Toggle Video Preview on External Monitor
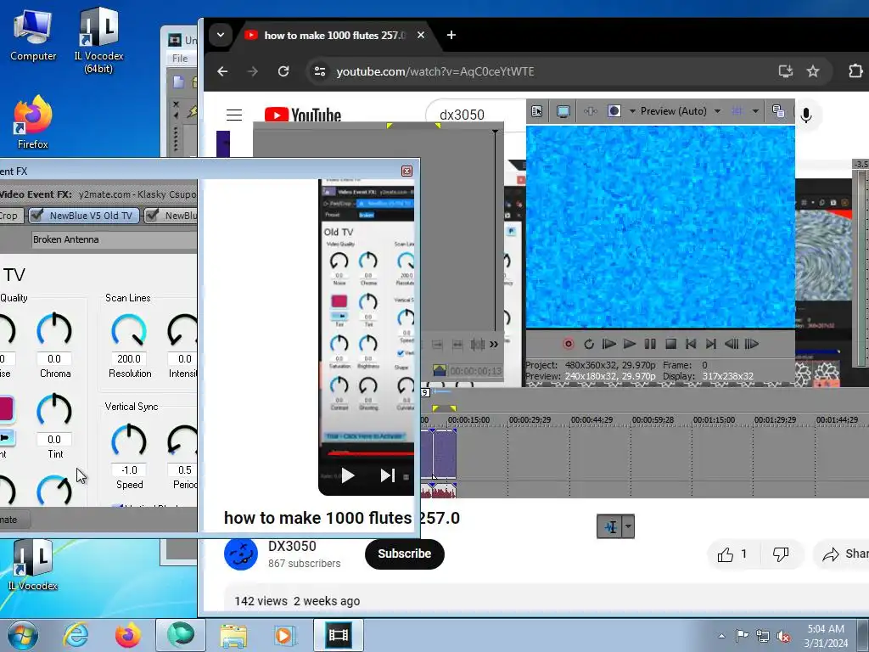Image resolution: width=869 pixels, height=652 pixels. tap(563, 111)
